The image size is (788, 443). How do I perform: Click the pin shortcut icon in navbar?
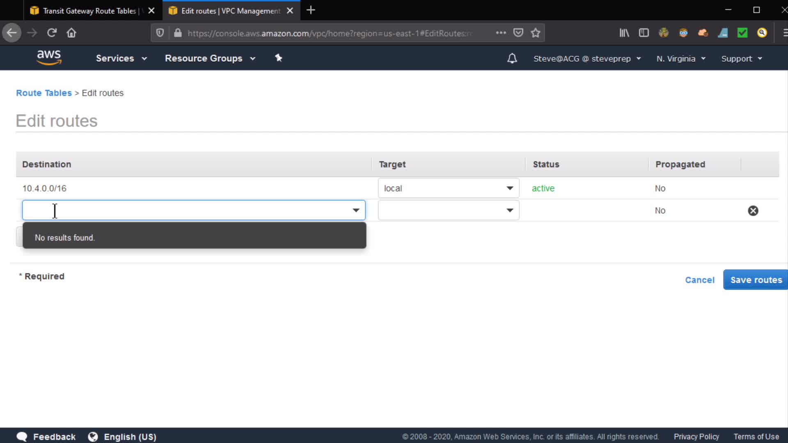click(279, 58)
